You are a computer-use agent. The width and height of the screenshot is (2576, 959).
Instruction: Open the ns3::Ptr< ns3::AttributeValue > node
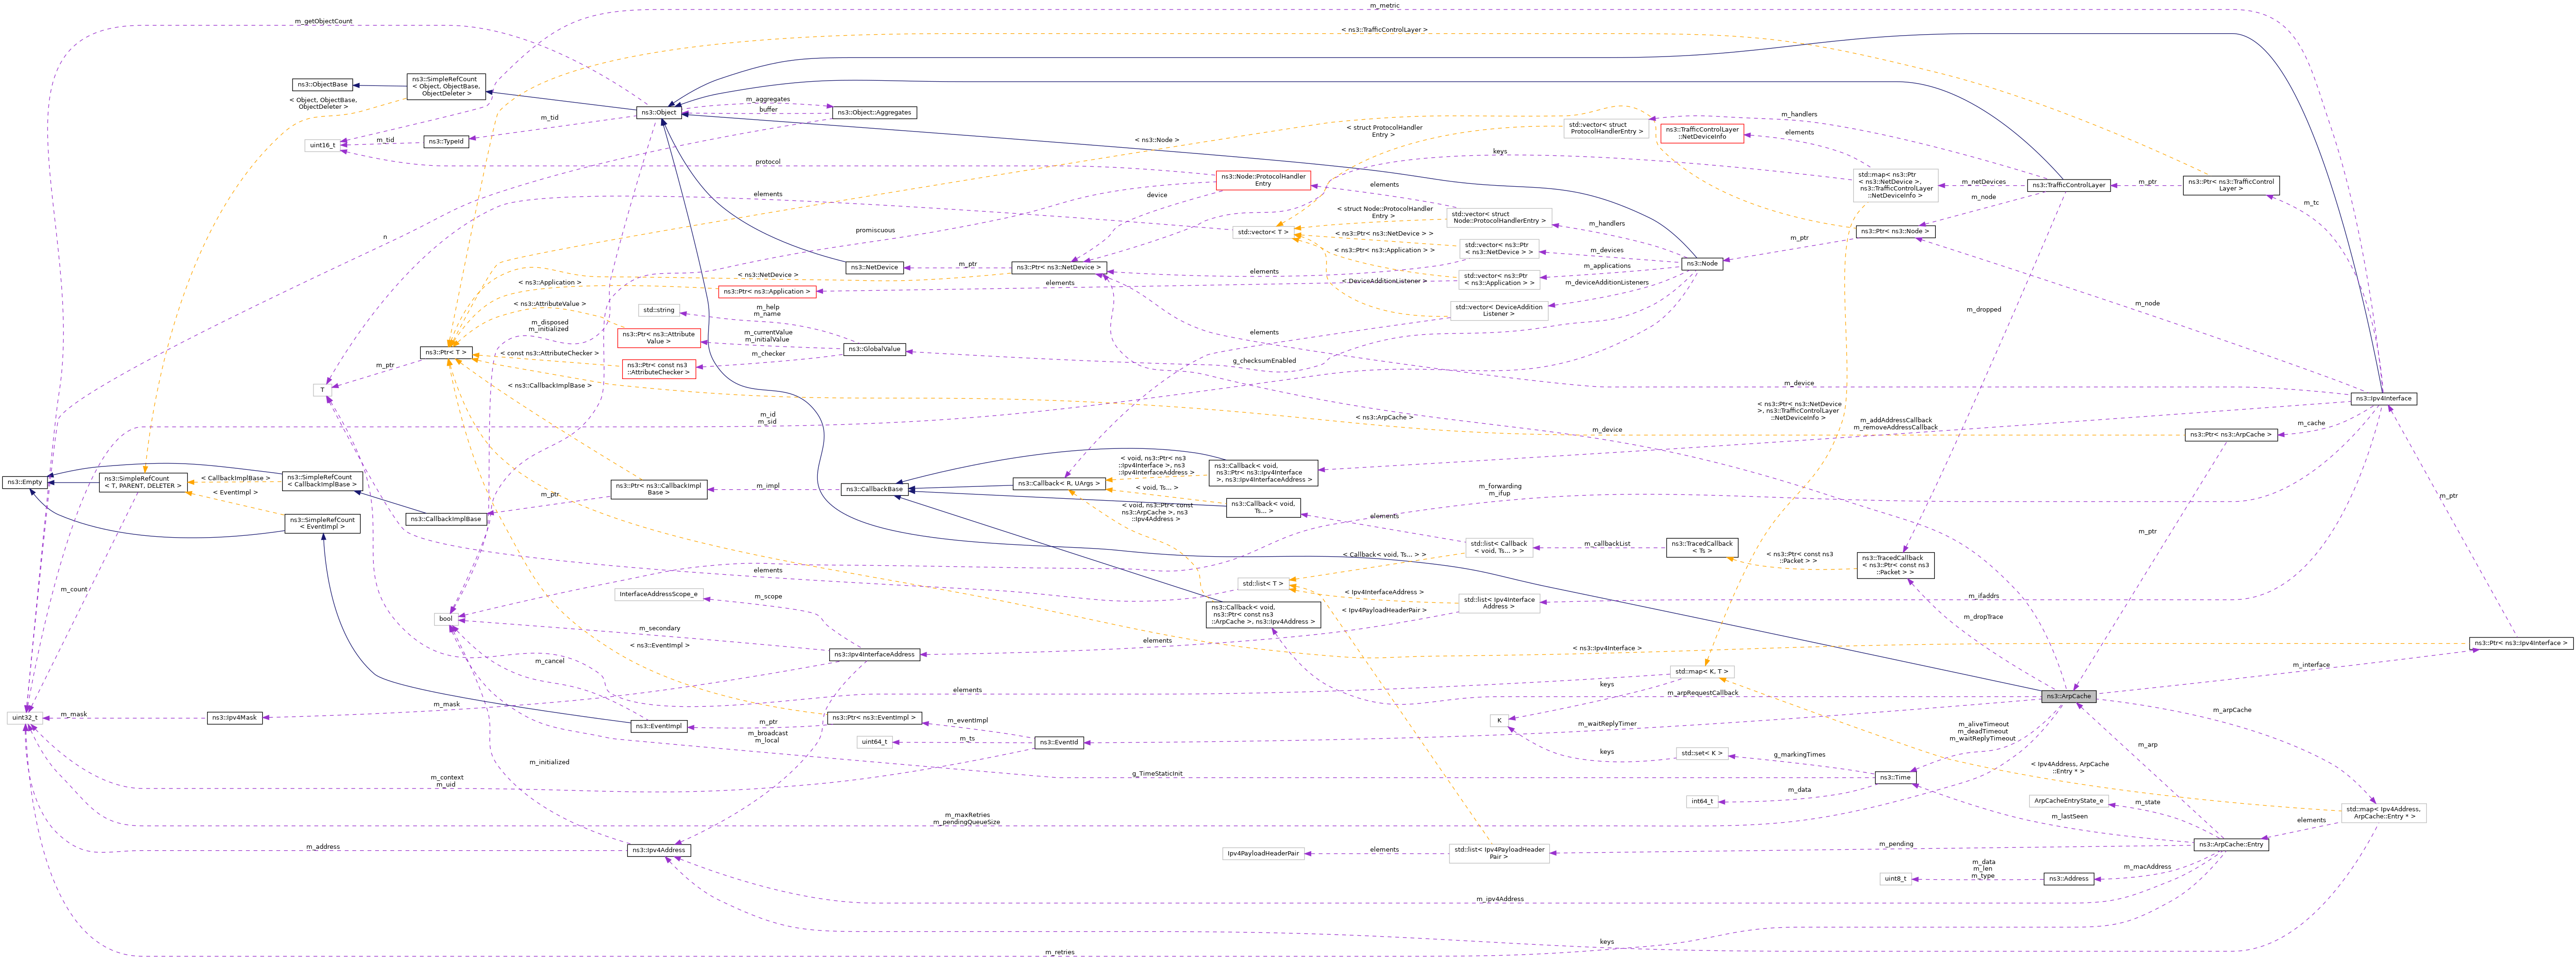[659, 338]
